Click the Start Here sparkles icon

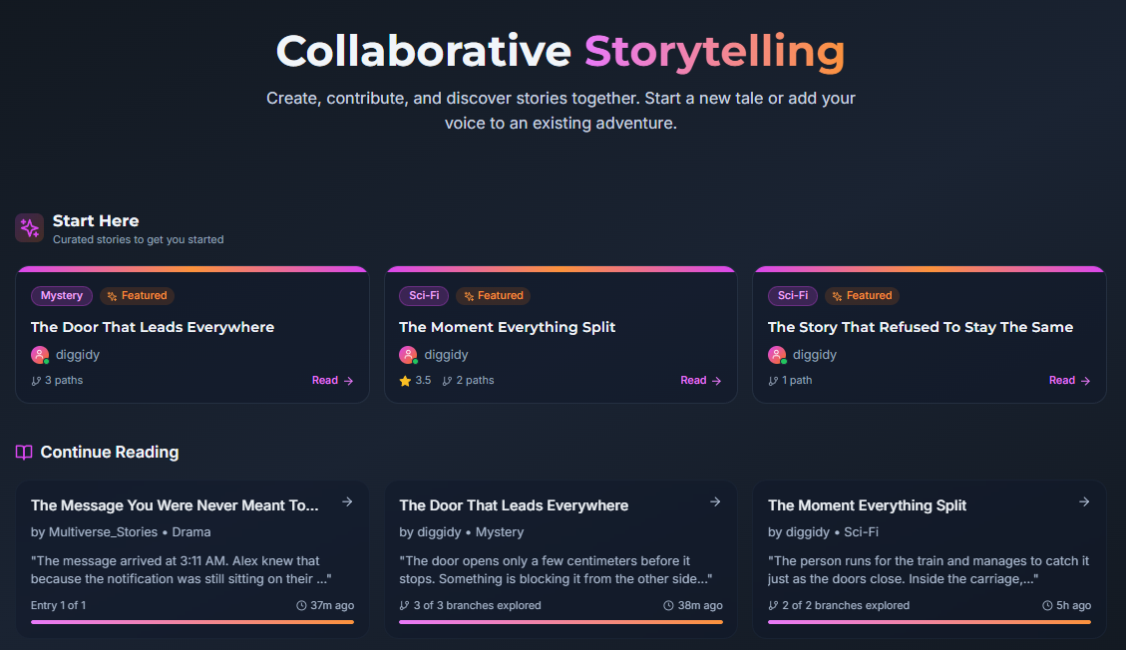coord(29,227)
